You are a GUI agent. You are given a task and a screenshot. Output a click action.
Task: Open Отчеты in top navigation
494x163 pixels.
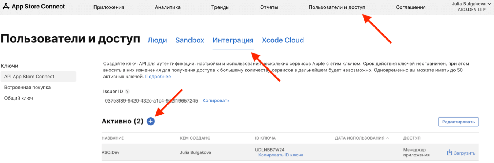[269, 7]
